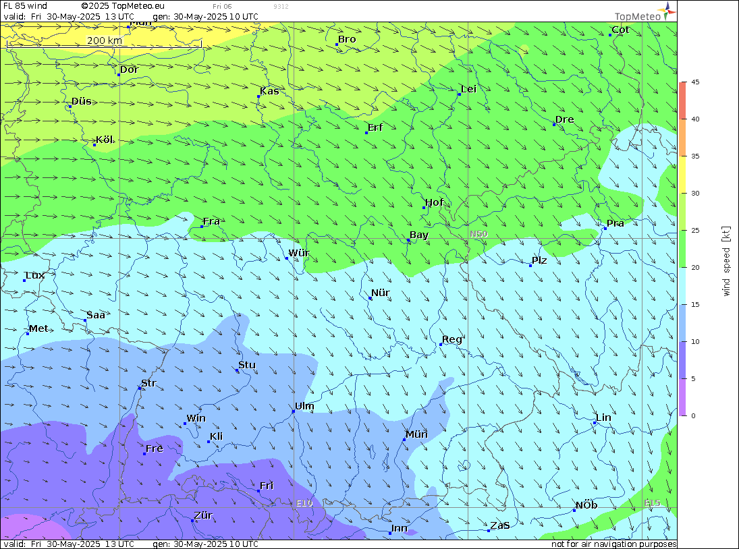Select the disclaimer 'not for air navigation purposes'

614,544
